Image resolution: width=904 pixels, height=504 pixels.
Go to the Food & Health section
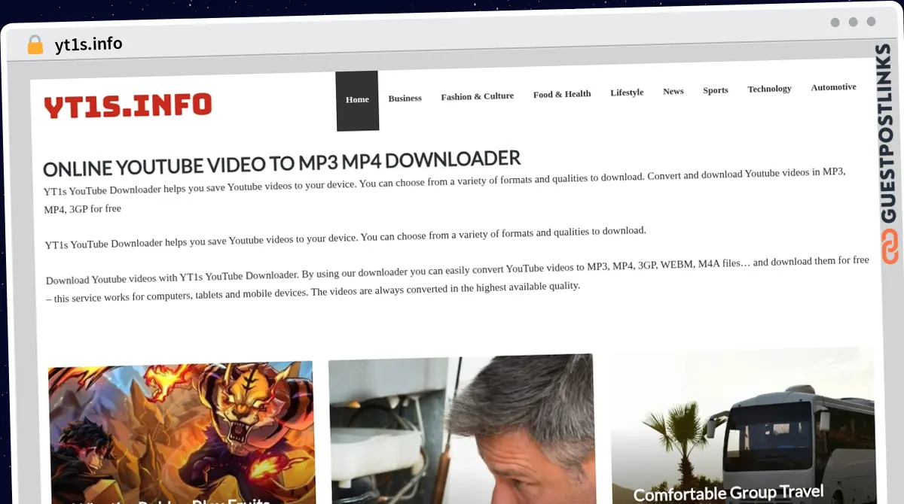point(562,94)
